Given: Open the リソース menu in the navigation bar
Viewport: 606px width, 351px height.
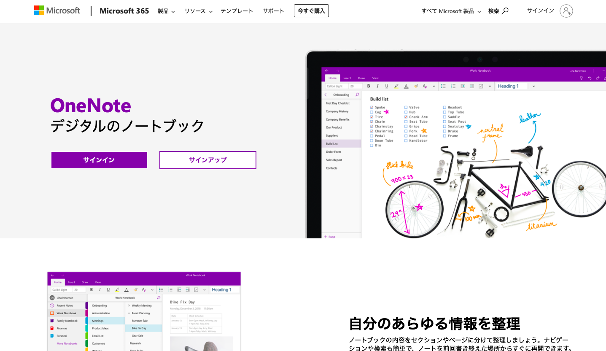Looking at the screenshot, I should 195,11.
